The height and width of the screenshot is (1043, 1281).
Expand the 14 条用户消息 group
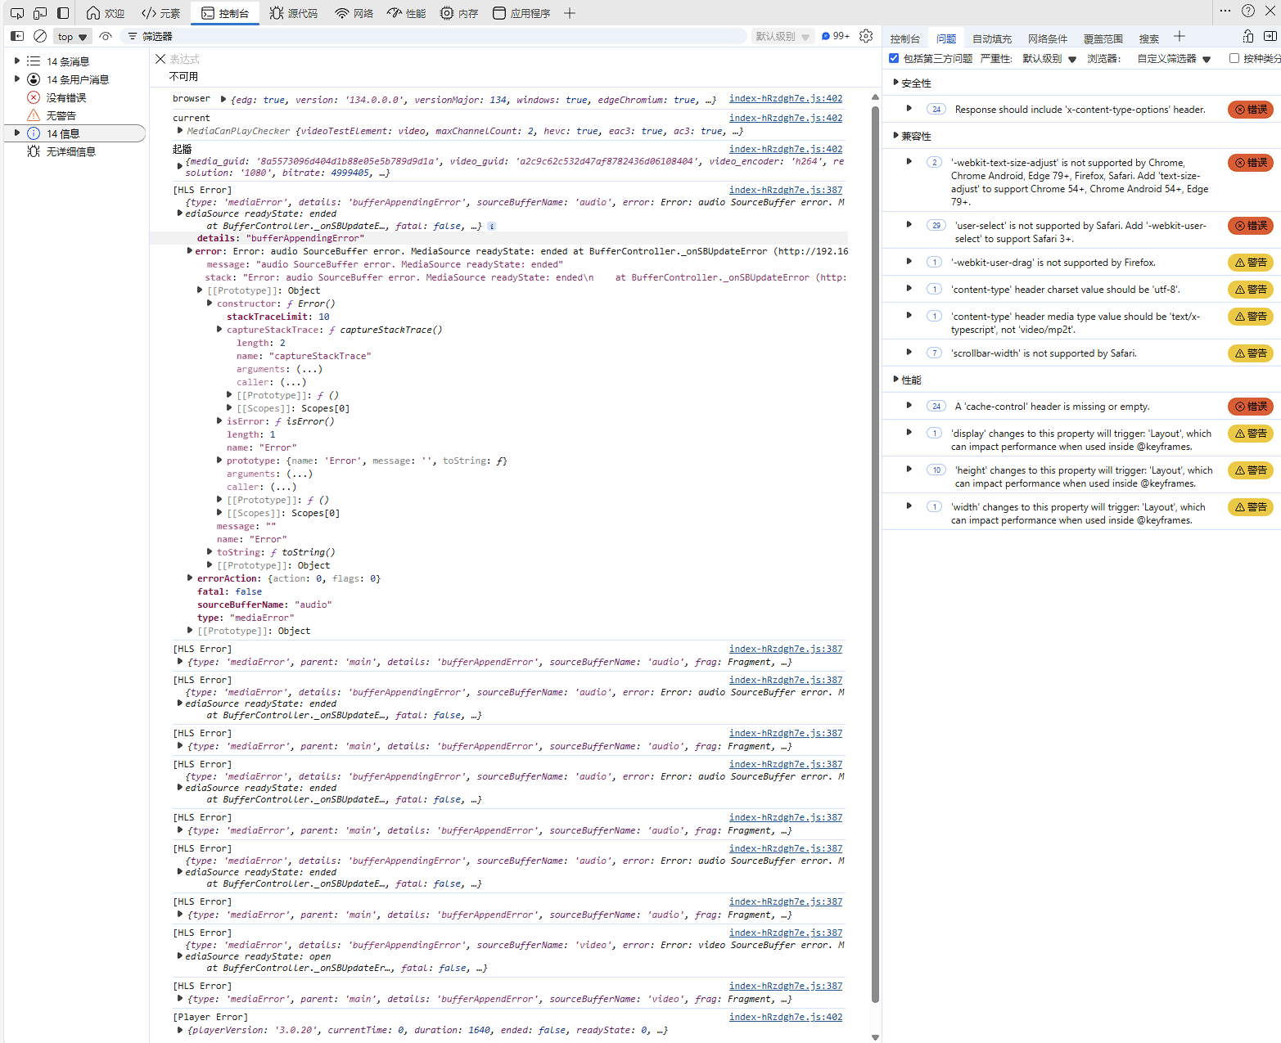pyautogui.click(x=17, y=79)
